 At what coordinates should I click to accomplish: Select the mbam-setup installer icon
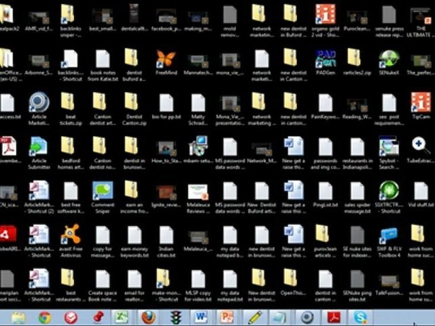tap(198, 150)
